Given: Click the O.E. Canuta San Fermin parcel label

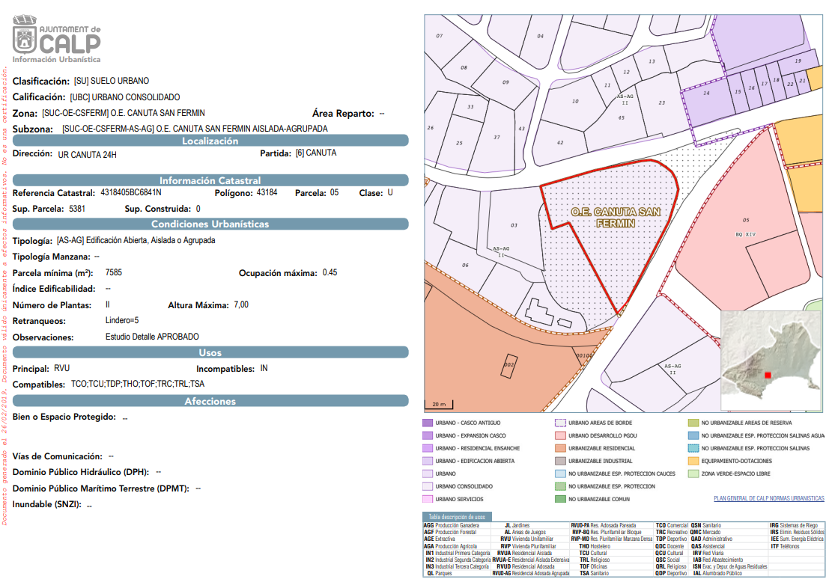Looking at the screenshot, I should coord(616,217).
